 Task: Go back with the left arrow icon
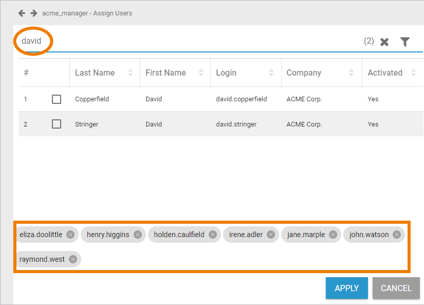(x=22, y=13)
